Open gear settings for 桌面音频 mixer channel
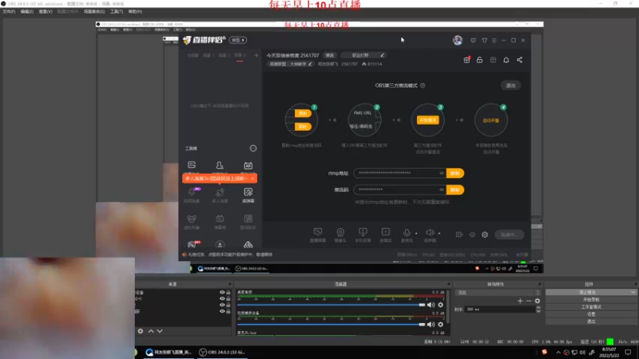Image resolution: width=639 pixels, height=359 pixels. tap(441, 305)
